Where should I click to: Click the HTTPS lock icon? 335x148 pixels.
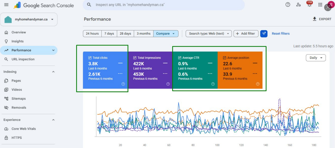tap(6, 138)
